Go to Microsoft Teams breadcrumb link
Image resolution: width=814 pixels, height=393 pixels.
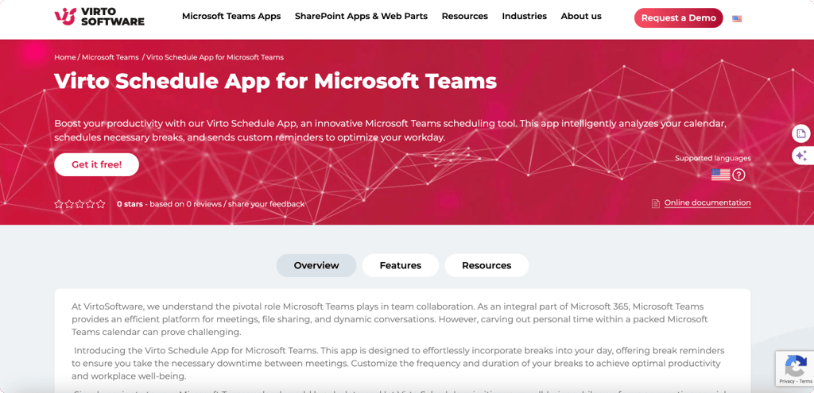pos(110,57)
